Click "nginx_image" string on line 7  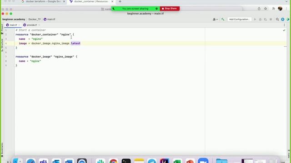point(64,57)
